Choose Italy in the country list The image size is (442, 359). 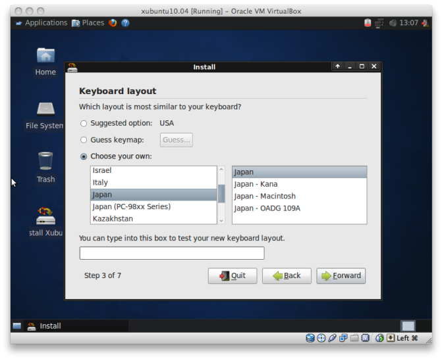pos(153,183)
